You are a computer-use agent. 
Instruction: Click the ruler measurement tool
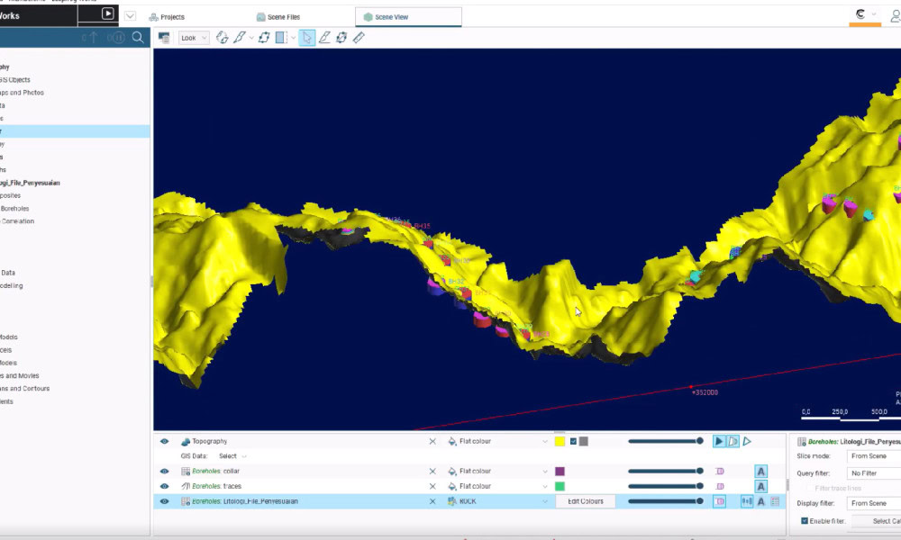(359, 38)
